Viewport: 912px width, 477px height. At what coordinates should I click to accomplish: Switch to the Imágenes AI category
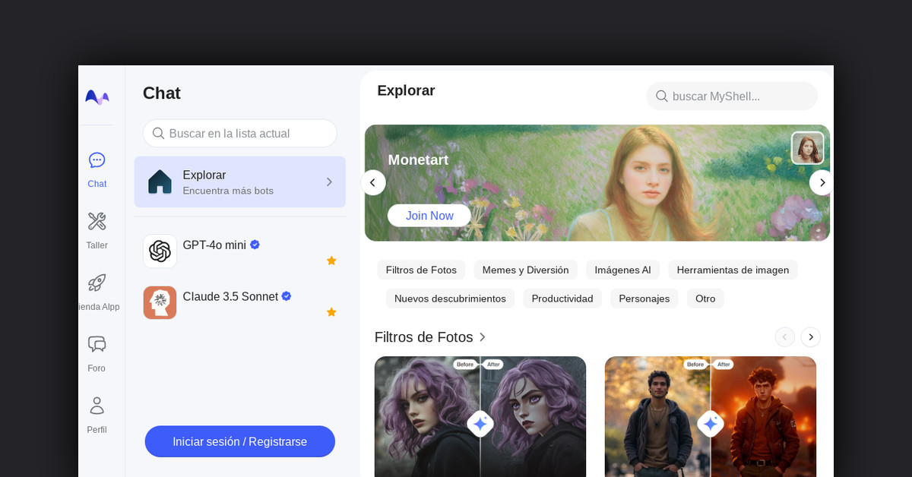[x=622, y=270]
